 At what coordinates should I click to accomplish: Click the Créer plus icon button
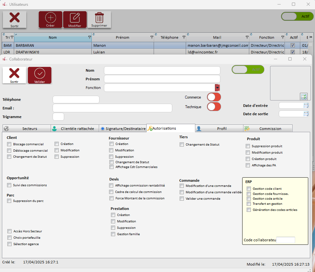(x=51, y=20)
